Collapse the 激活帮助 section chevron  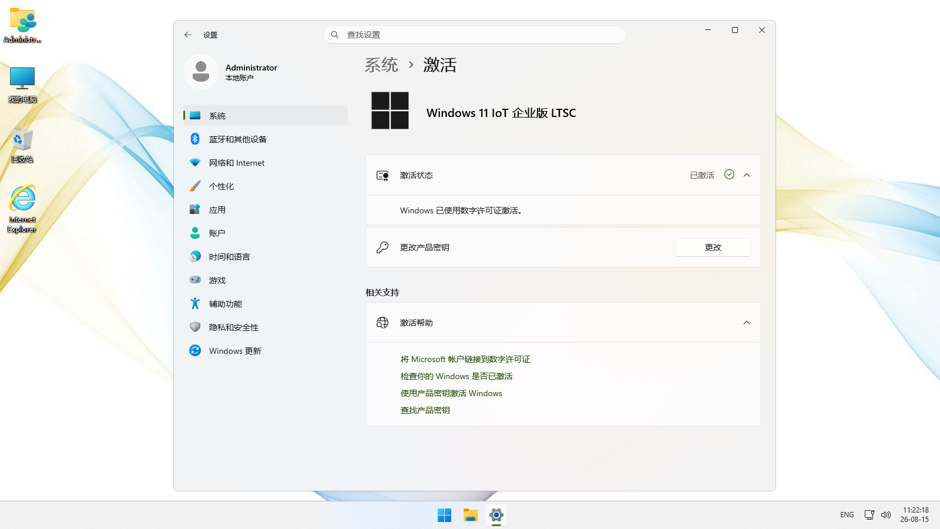click(747, 323)
